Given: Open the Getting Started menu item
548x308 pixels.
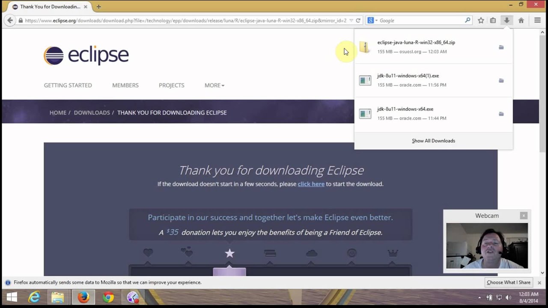Looking at the screenshot, I should click(68, 85).
